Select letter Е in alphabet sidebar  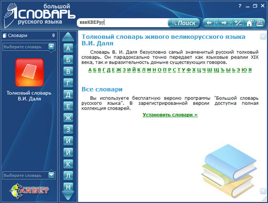(x=68, y=106)
